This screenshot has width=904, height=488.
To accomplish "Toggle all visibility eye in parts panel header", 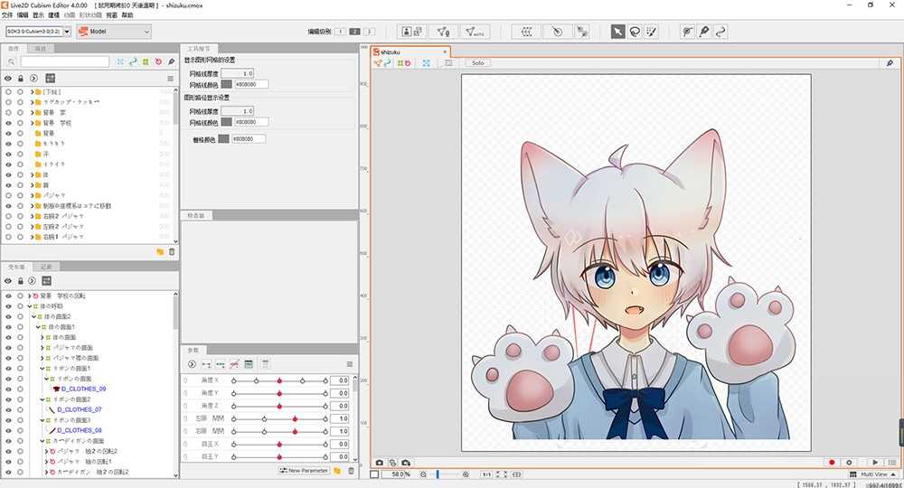I will pyautogui.click(x=8, y=79).
